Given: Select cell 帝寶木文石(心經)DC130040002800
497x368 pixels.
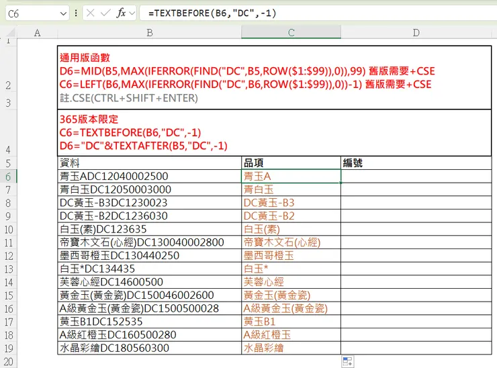Looking at the screenshot, I should coord(149,242).
